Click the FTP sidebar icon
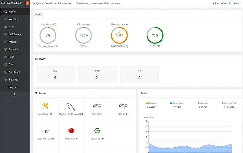Image resolution: width=243 pixels, height=153 pixels. click(x=6, y=27)
